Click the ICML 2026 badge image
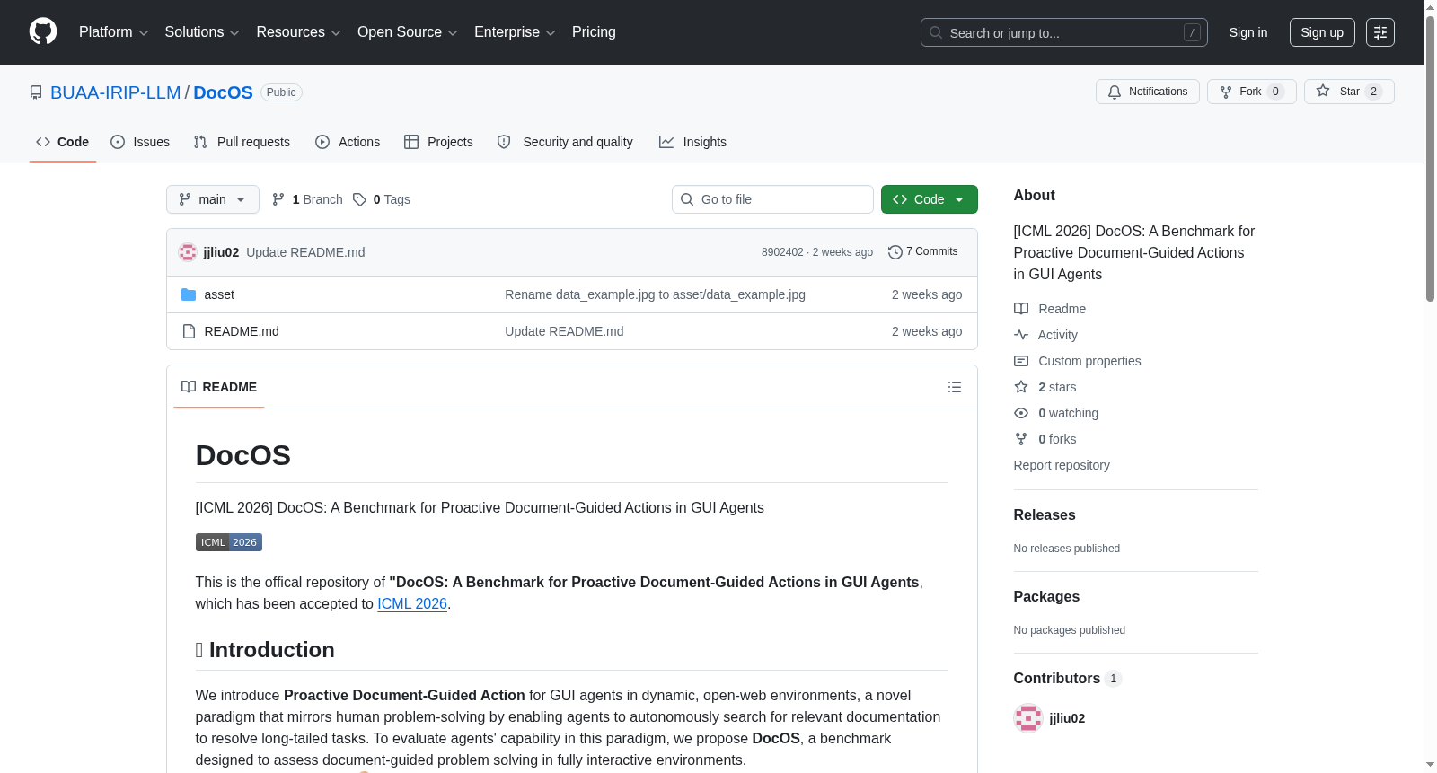Viewport: 1437px width, 773px height. click(x=229, y=542)
